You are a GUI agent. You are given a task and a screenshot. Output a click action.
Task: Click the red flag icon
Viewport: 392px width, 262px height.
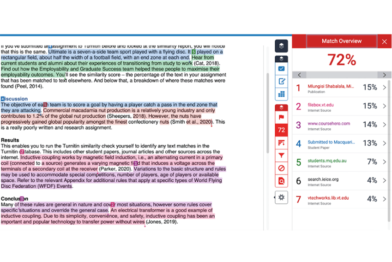pyautogui.click(x=282, y=118)
